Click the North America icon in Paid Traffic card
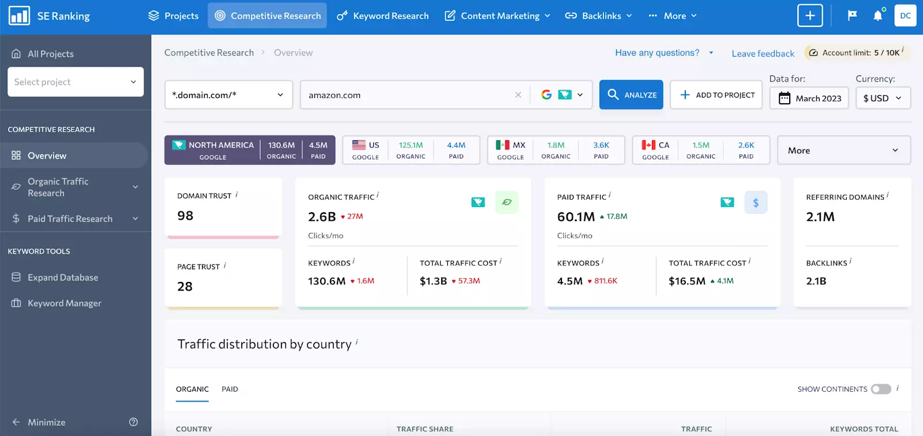The height and width of the screenshot is (436, 923). tap(727, 202)
